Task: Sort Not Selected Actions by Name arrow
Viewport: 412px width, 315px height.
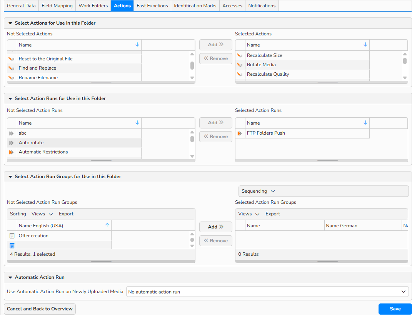Action: click(x=137, y=45)
